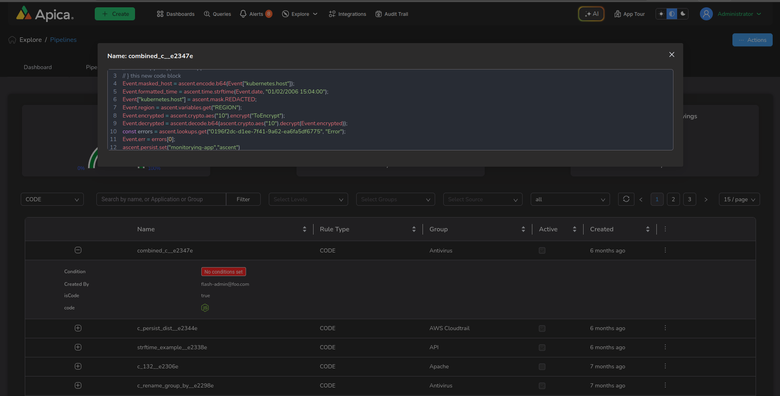The height and width of the screenshot is (396, 780).
Task: Switch to dark theme moon icon
Action: tap(683, 14)
